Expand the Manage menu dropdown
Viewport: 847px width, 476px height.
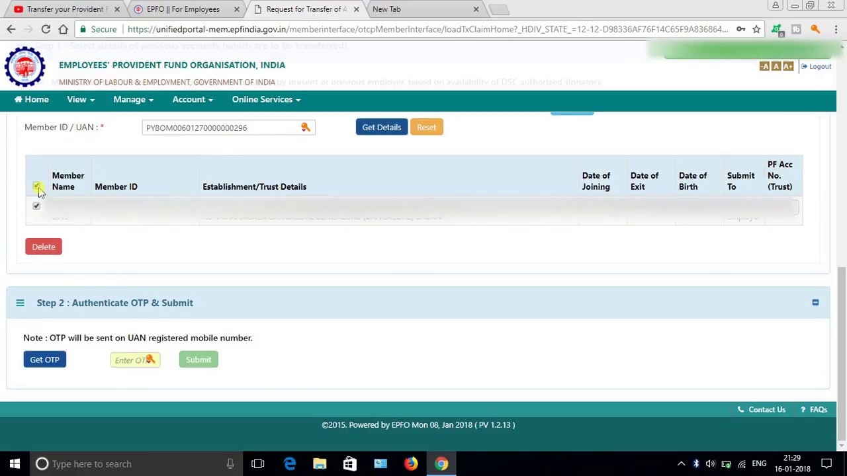click(x=133, y=99)
